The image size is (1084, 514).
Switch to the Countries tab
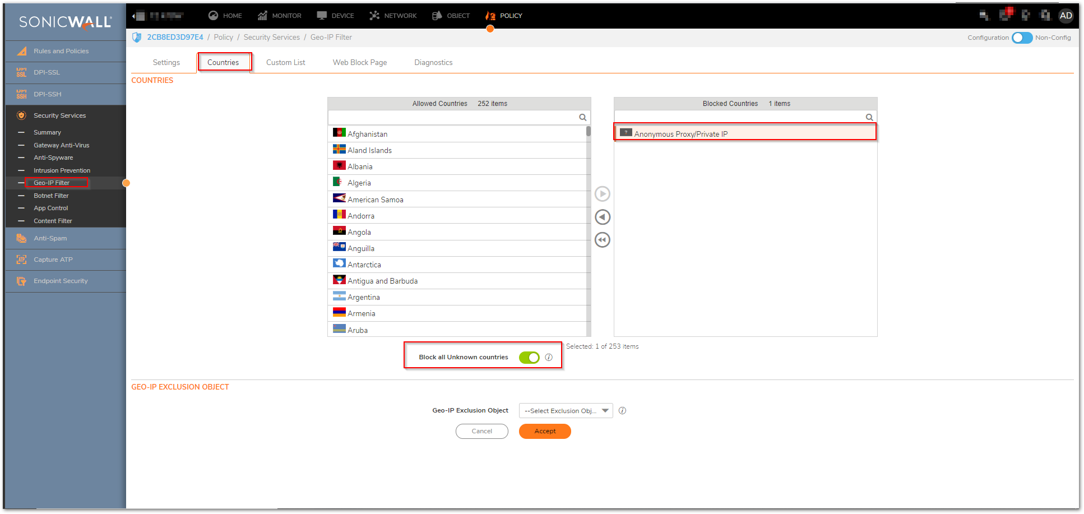pyautogui.click(x=223, y=62)
